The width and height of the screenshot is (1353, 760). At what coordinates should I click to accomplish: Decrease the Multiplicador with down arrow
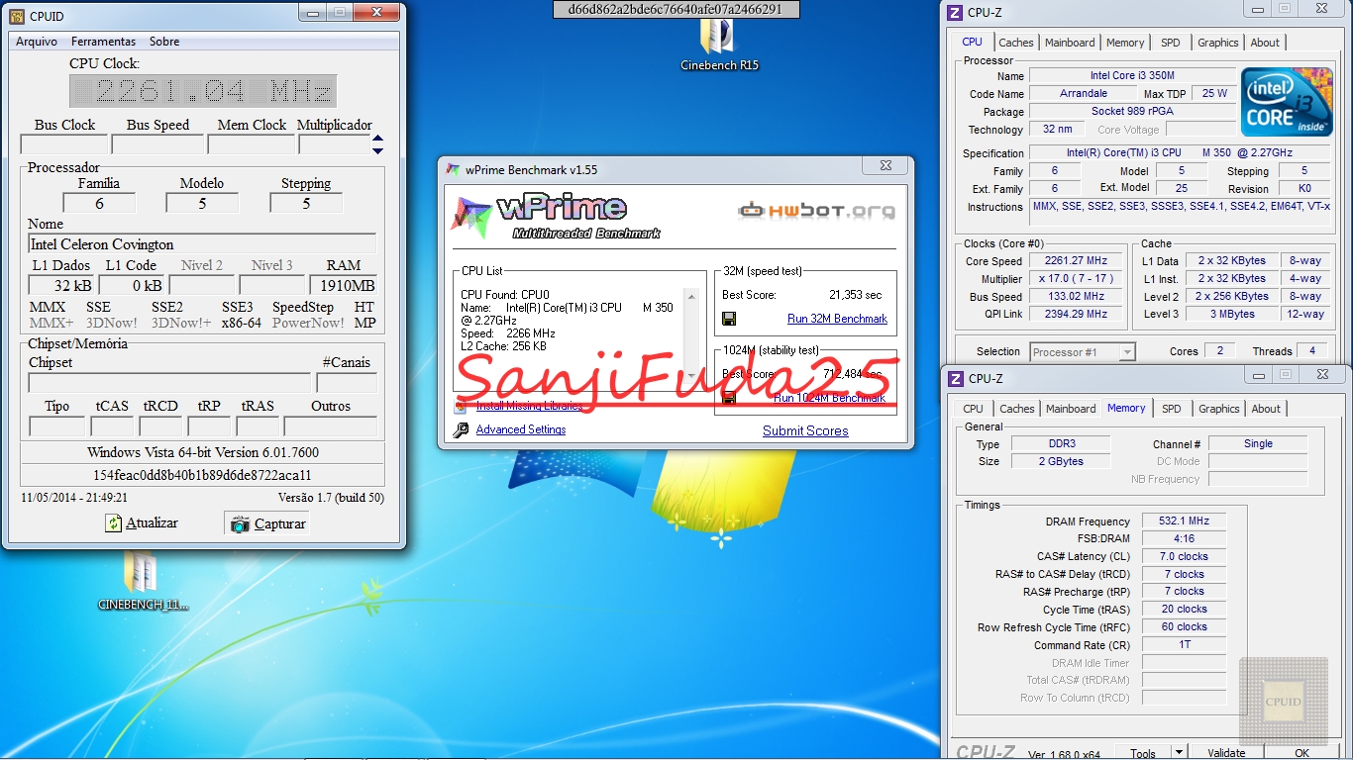(377, 150)
